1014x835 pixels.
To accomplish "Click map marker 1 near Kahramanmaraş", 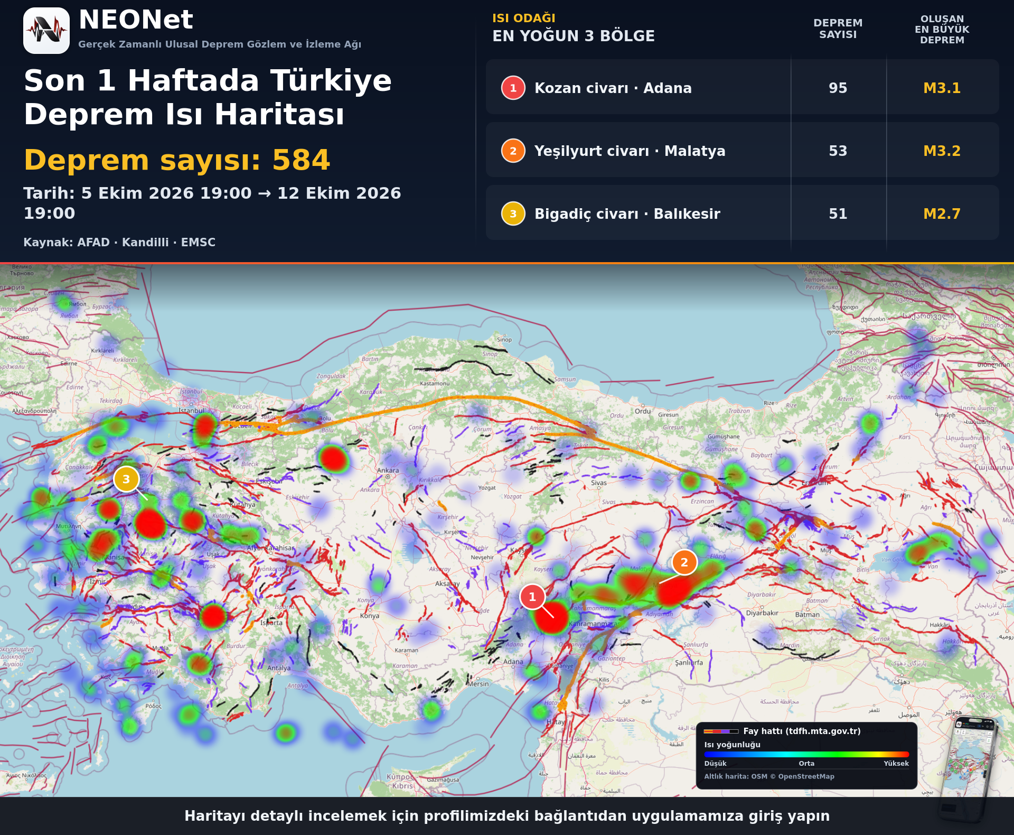I will pos(532,597).
